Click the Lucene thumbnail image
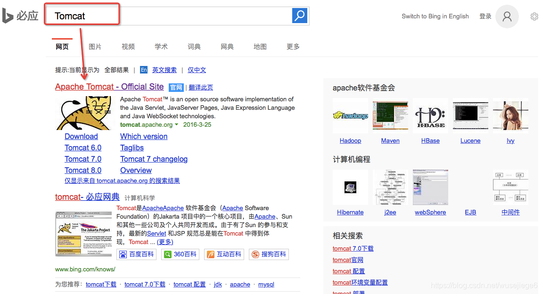542x294 pixels. coord(470,116)
